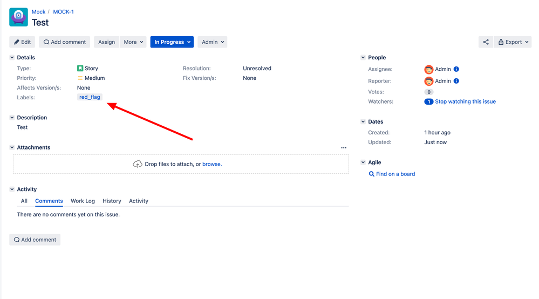Select the Comments tab
This screenshot has height=299, width=539.
[x=49, y=201]
